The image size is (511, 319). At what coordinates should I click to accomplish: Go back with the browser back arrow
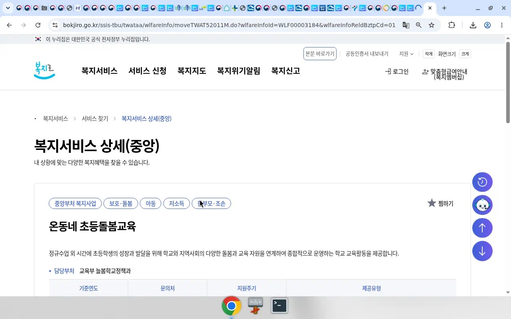[9, 25]
